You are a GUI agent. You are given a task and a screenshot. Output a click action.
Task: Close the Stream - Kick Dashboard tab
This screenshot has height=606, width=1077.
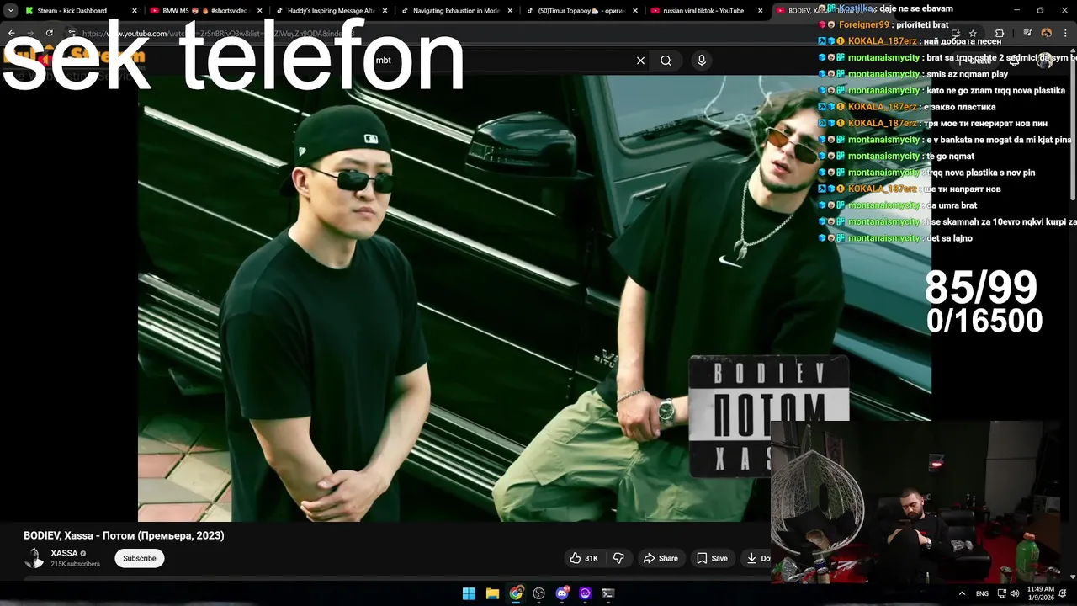pos(134,11)
